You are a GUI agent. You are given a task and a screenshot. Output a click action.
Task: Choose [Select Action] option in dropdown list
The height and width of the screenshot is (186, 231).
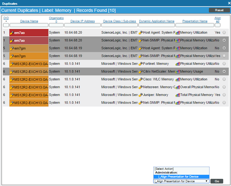point(181,169)
